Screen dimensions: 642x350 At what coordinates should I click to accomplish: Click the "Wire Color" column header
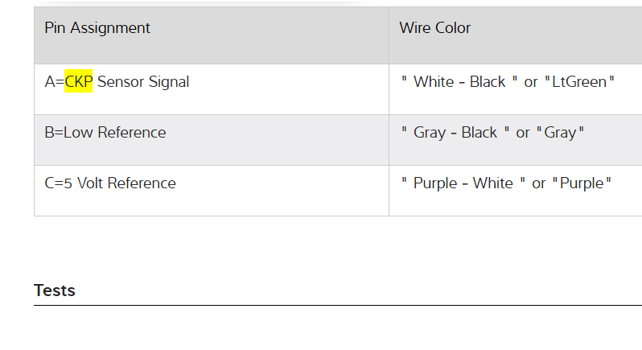(434, 28)
